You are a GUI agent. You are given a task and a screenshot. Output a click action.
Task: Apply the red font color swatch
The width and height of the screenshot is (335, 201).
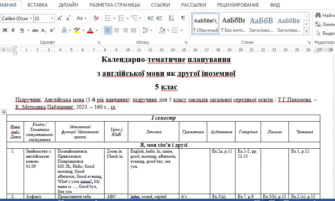coord(90,30)
